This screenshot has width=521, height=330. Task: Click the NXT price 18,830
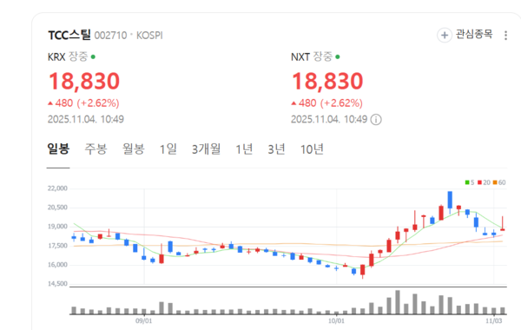point(327,81)
